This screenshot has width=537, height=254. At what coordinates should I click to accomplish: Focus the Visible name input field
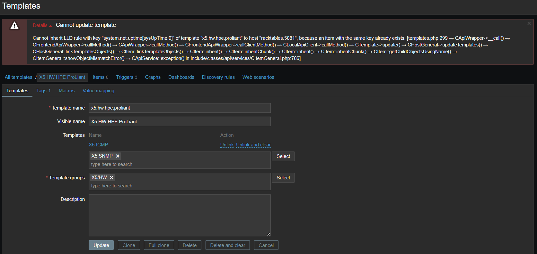[x=180, y=121]
